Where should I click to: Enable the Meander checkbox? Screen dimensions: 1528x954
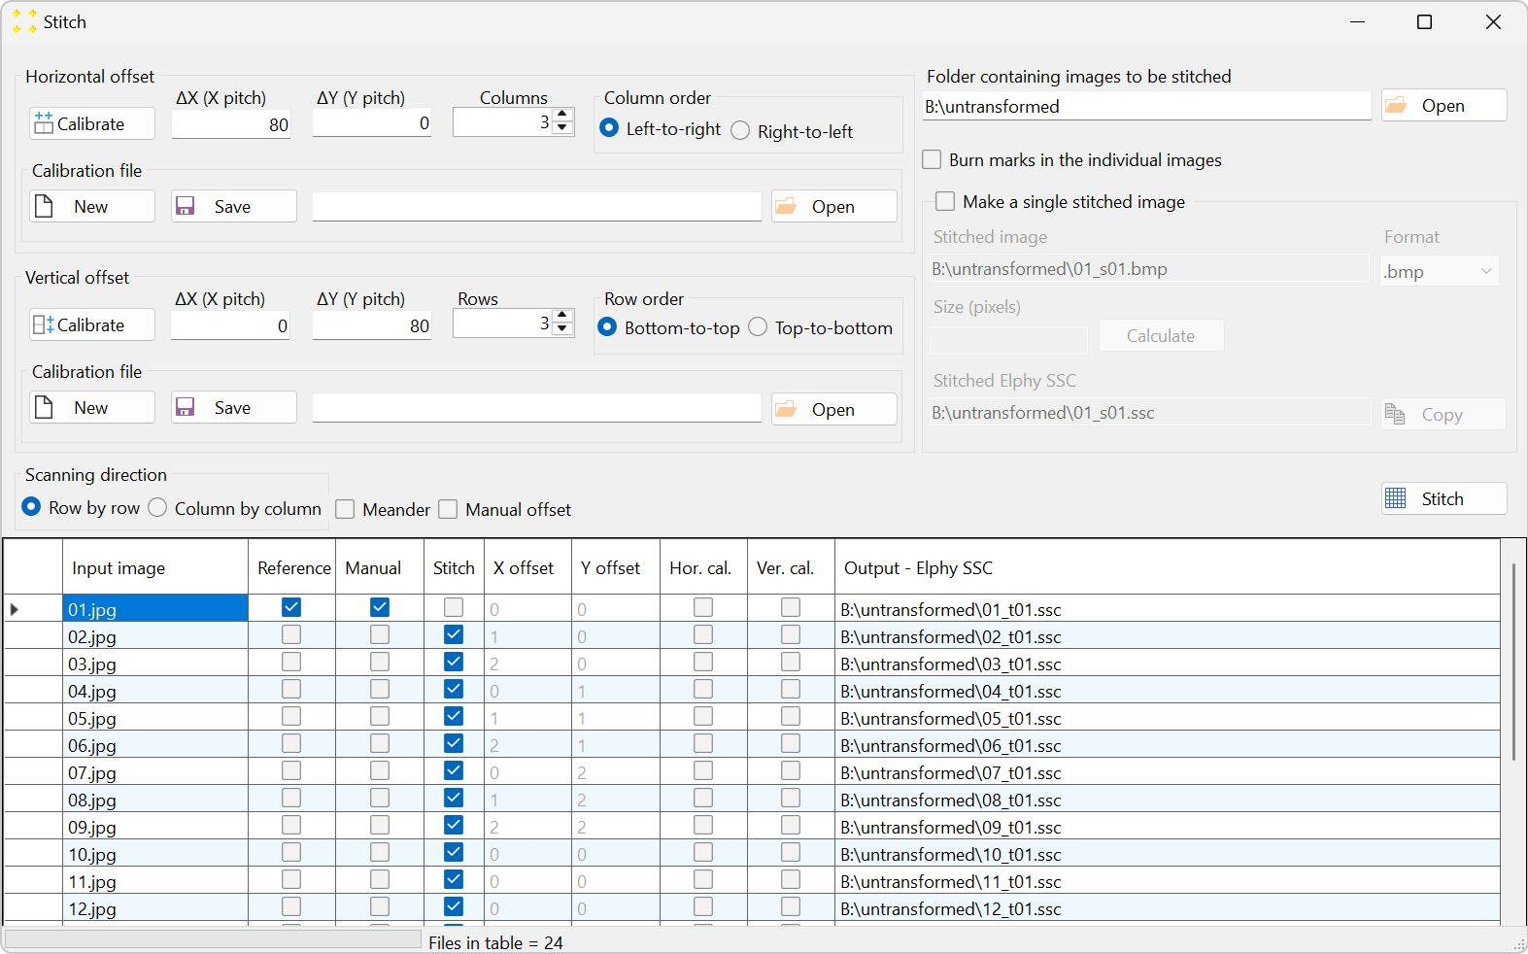(345, 509)
